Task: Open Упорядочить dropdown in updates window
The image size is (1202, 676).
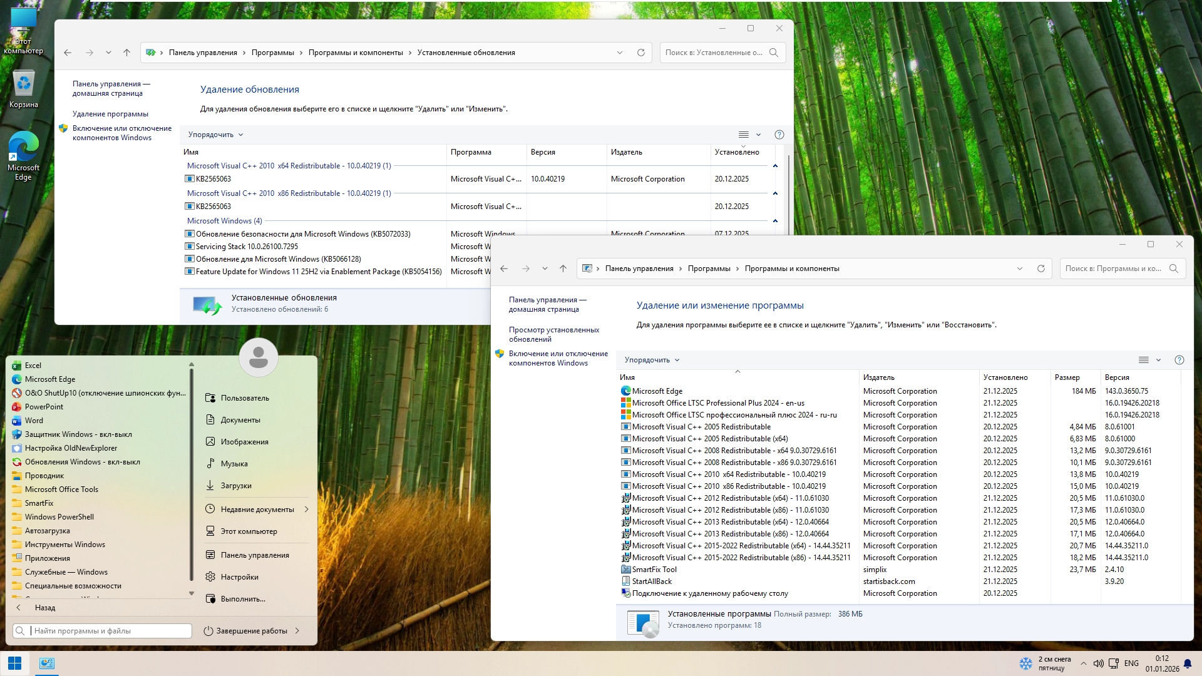Action: (215, 135)
